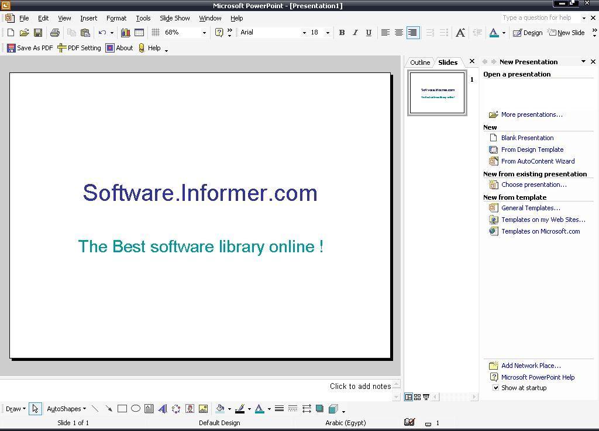
Task: Click the Design button
Action: coord(528,33)
